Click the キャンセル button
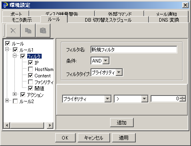Viewport: 191px width, 146px height. tap(94, 138)
